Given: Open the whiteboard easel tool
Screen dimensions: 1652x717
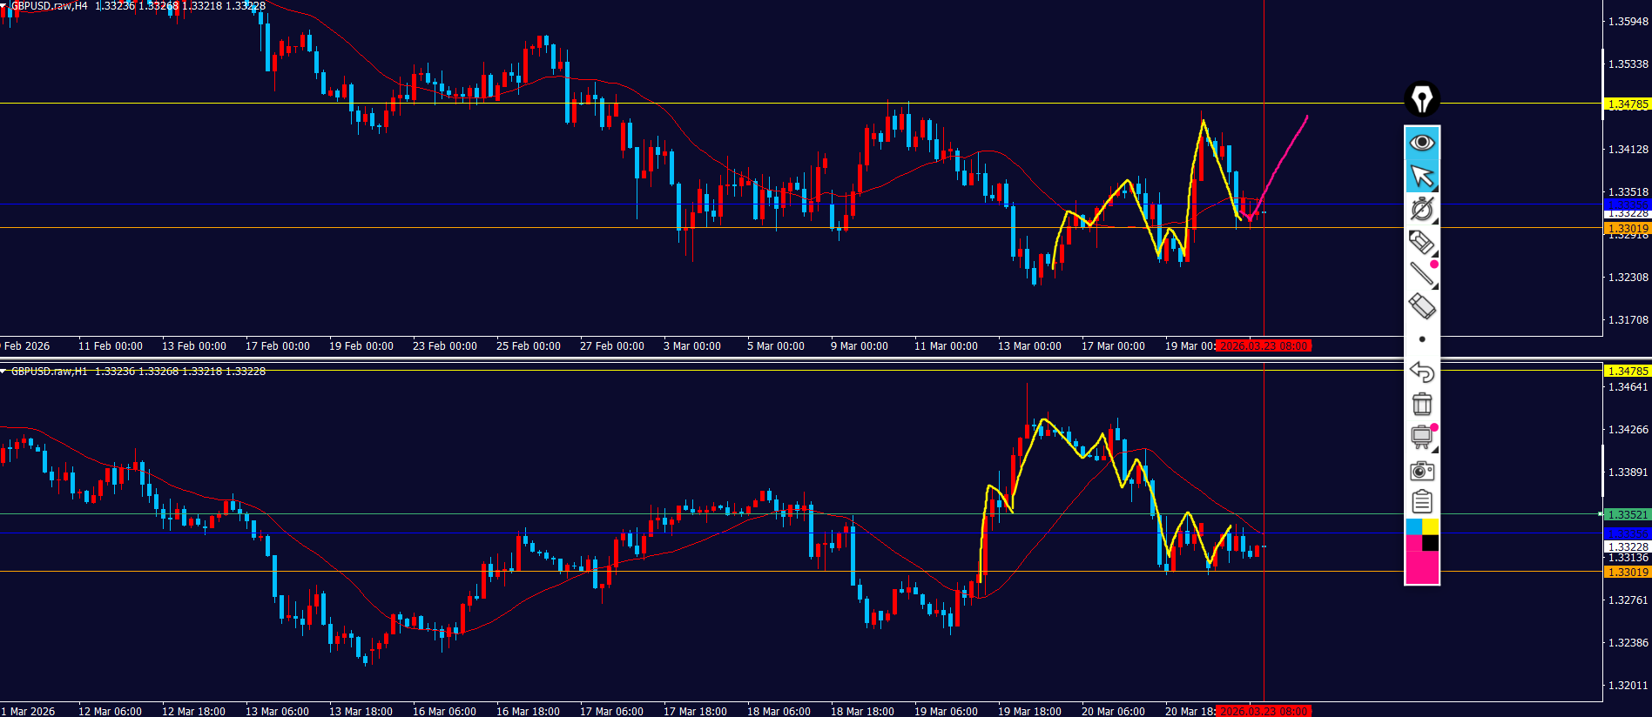Looking at the screenshot, I should click(x=1421, y=436).
